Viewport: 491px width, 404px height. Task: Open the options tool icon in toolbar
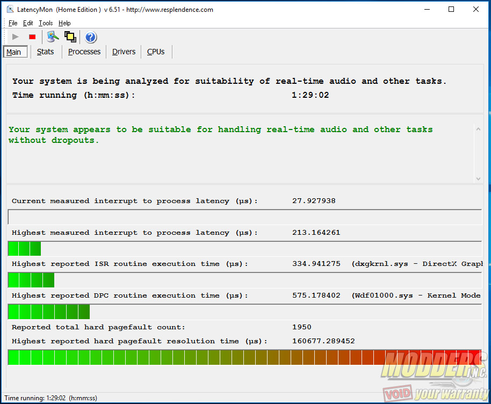coord(53,37)
